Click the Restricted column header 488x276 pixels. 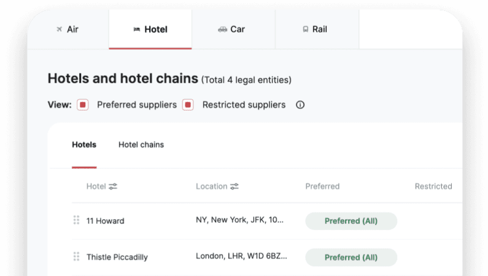click(x=433, y=187)
